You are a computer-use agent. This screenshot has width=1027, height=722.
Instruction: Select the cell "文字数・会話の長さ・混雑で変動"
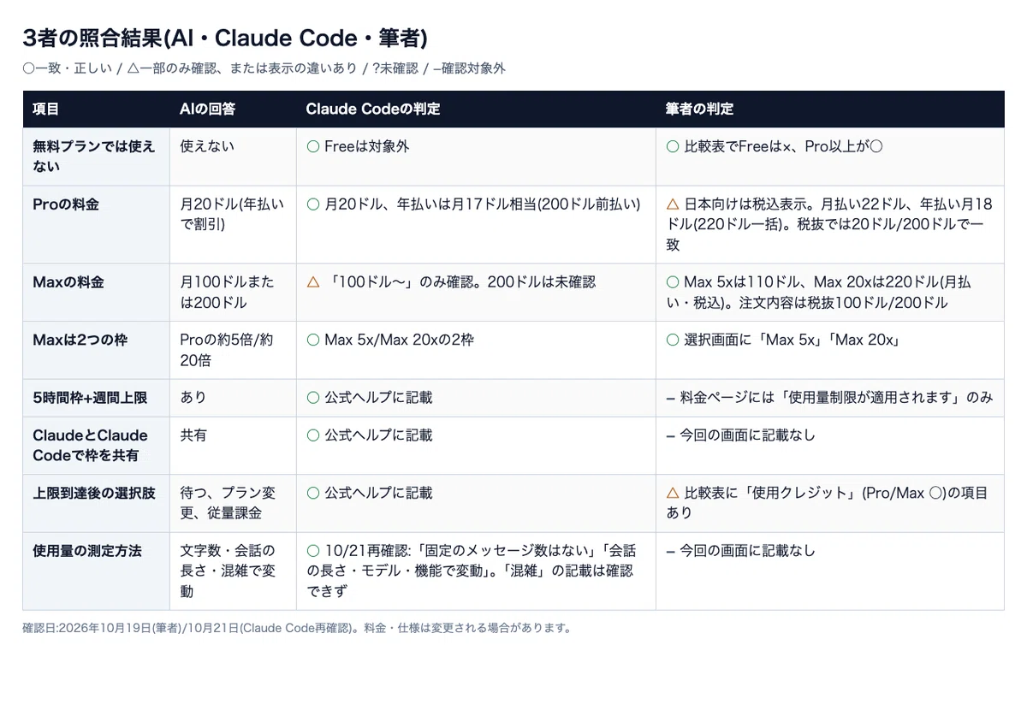tap(233, 571)
